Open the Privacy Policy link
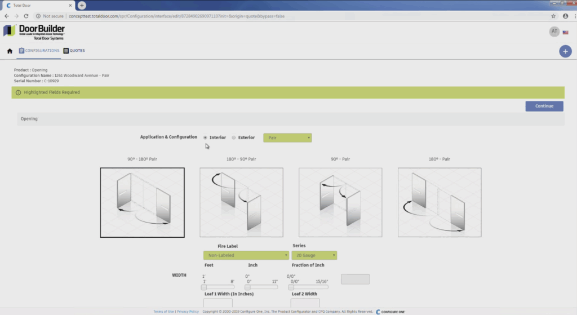 pos(188,312)
